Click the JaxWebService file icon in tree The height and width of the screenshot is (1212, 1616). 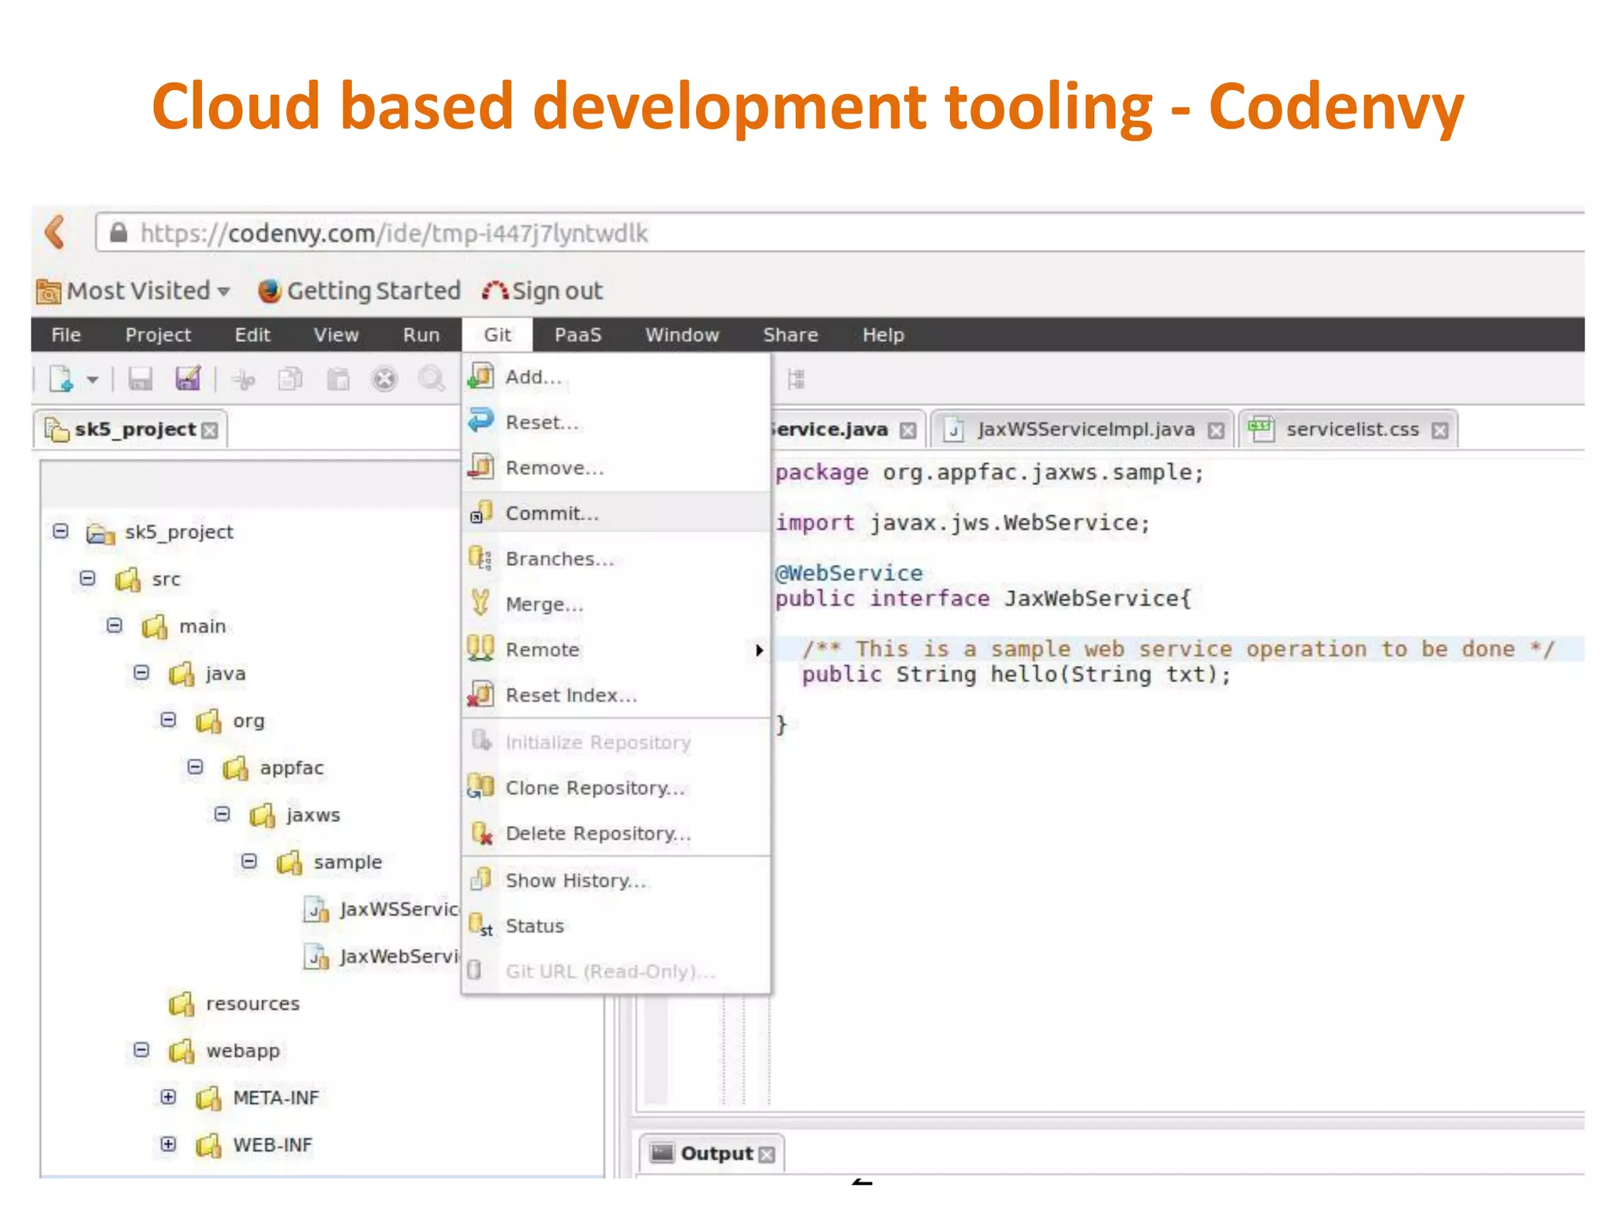316,956
